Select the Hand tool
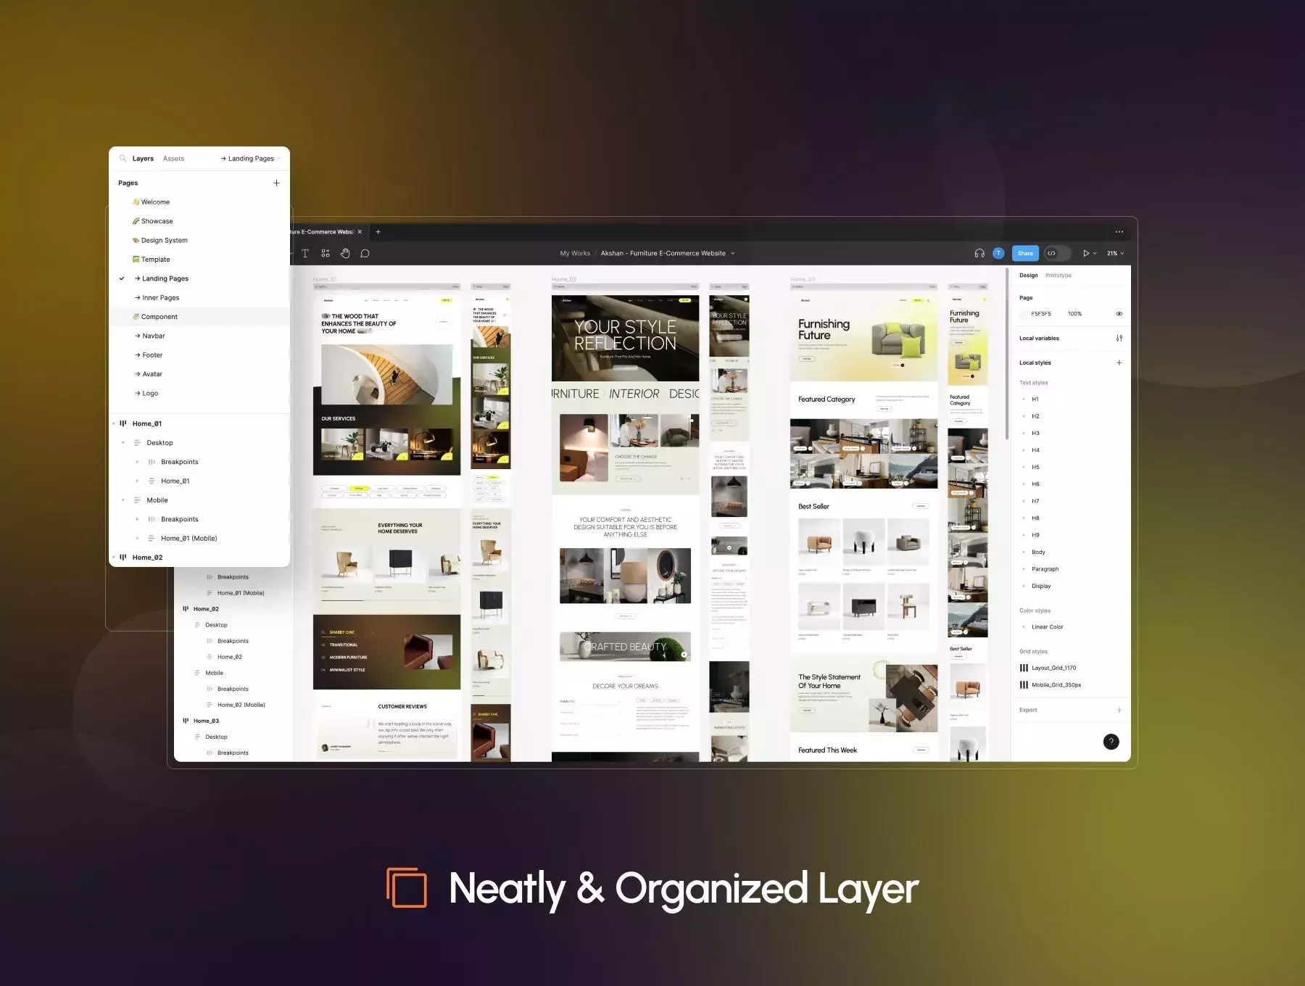 click(x=345, y=253)
